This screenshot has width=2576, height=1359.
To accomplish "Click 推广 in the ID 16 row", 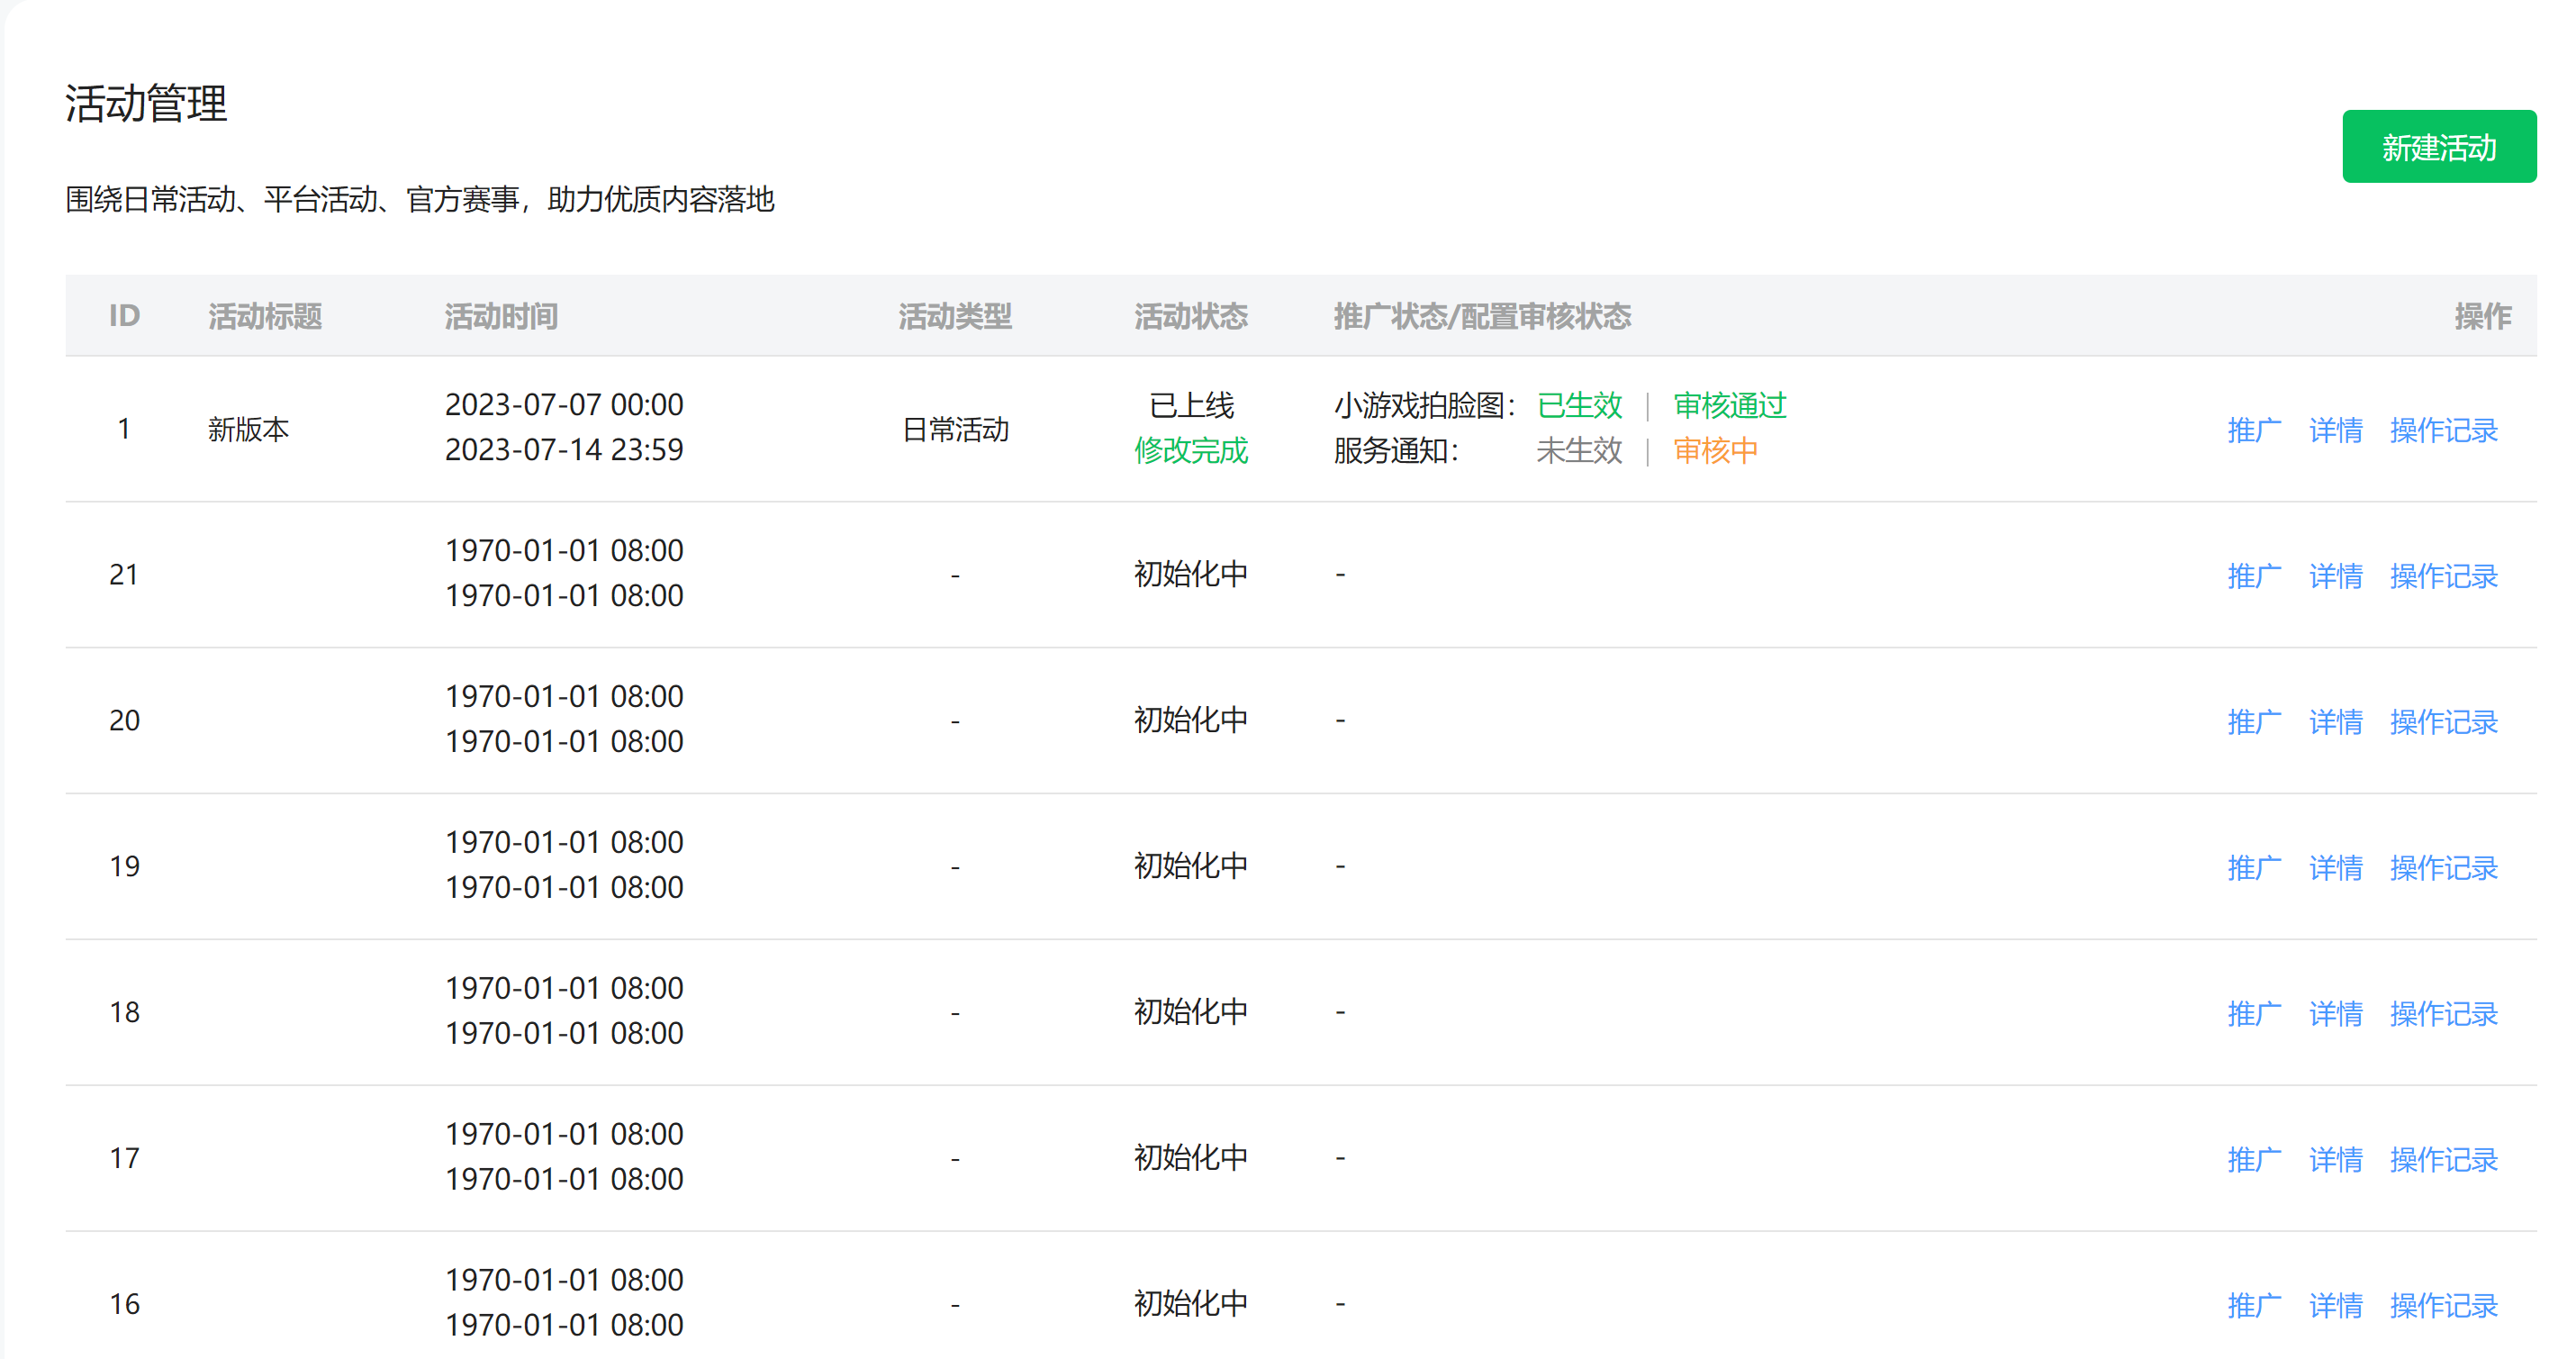I will (x=2254, y=1306).
